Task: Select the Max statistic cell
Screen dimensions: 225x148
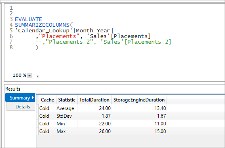Action: 67,131
